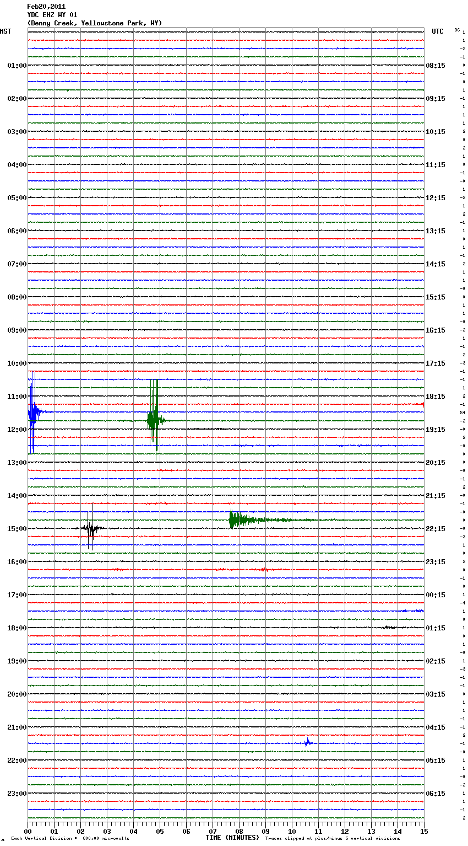Select the 07:00 MST time label
This screenshot has height=846, width=468.
[17, 264]
